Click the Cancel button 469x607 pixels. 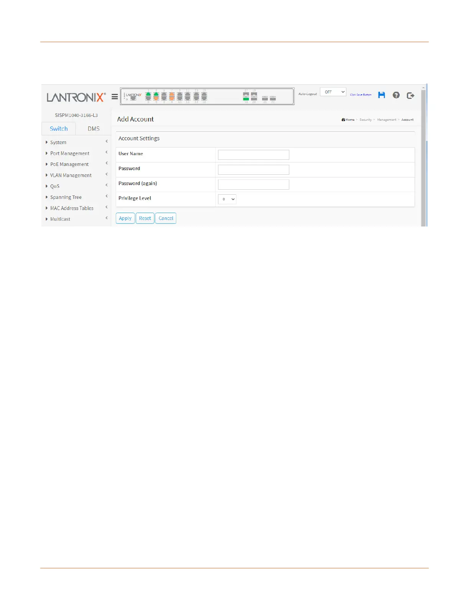(166, 218)
